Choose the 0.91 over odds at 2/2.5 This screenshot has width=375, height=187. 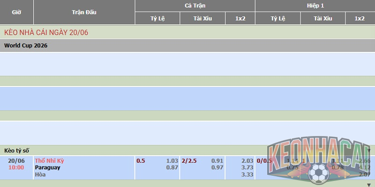coord(217,161)
